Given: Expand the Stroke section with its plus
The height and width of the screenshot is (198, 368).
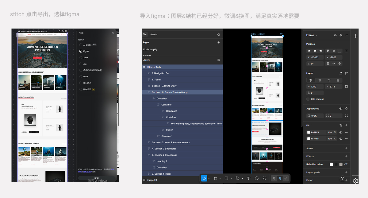Looking at the screenshot, I should point(346,148).
